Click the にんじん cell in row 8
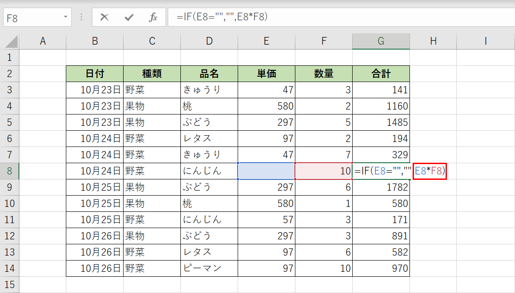This screenshot has width=515, height=293. pyautogui.click(x=209, y=171)
